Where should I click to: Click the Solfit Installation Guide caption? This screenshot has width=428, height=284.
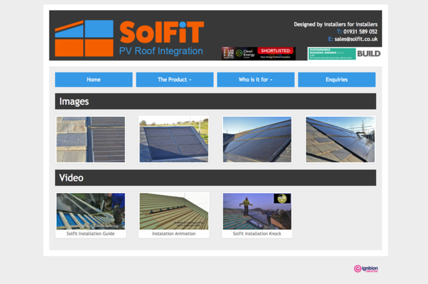(90, 233)
